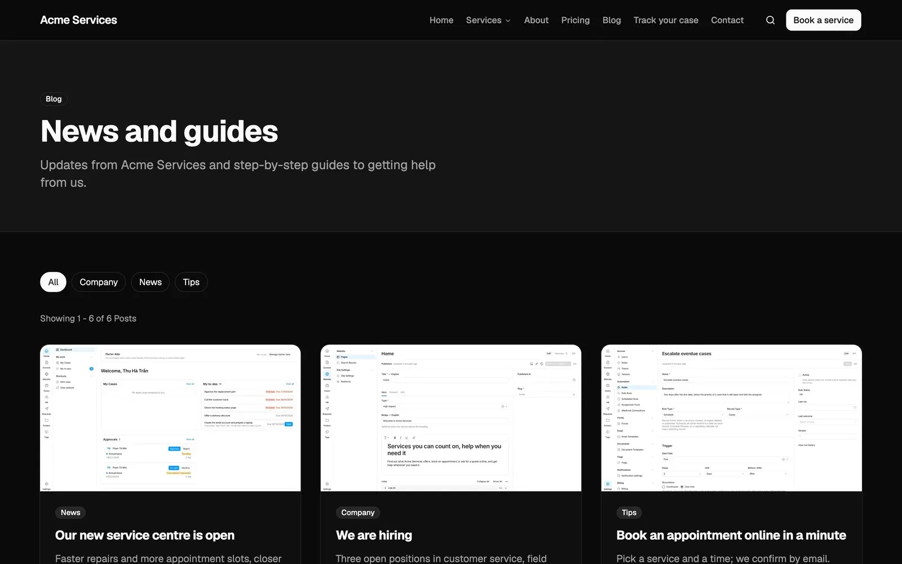The height and width of the screenshot is (564, 902).
Task: Open the Pricing page
Action: (x=576, y=20)
